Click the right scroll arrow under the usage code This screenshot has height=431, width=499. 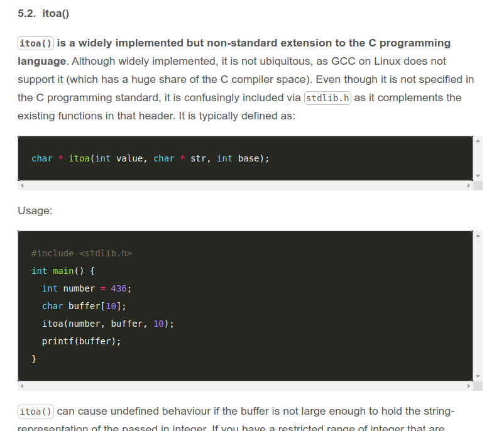coord(468,386)
